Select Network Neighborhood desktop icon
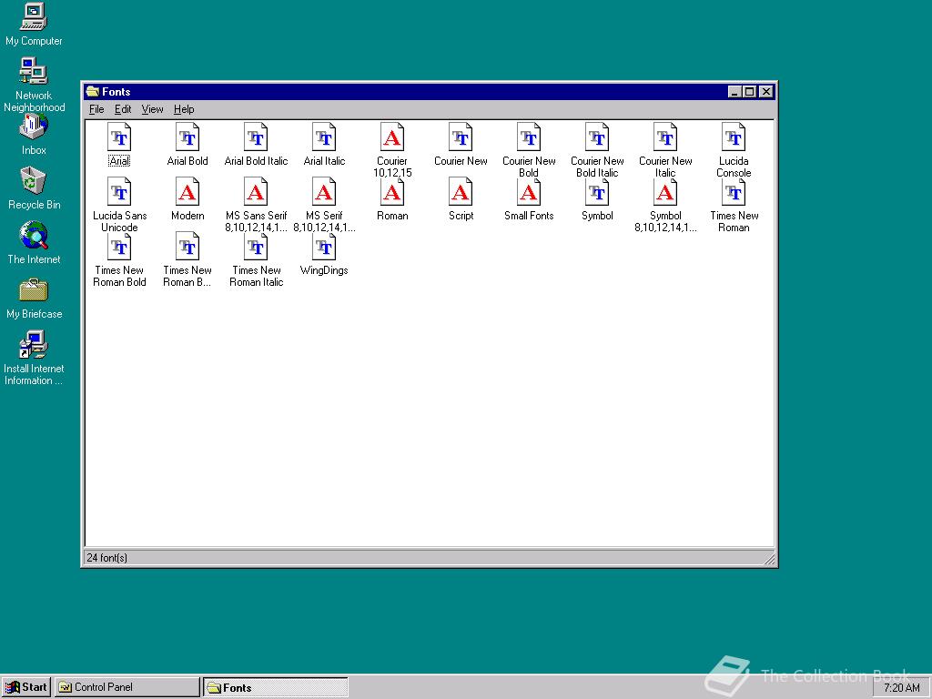 click(x=34, y=84)
